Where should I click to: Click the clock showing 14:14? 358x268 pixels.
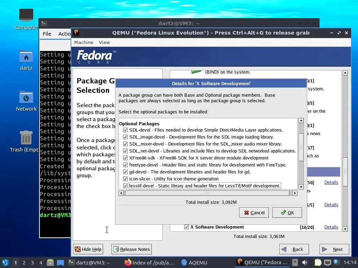click(350, 262)
